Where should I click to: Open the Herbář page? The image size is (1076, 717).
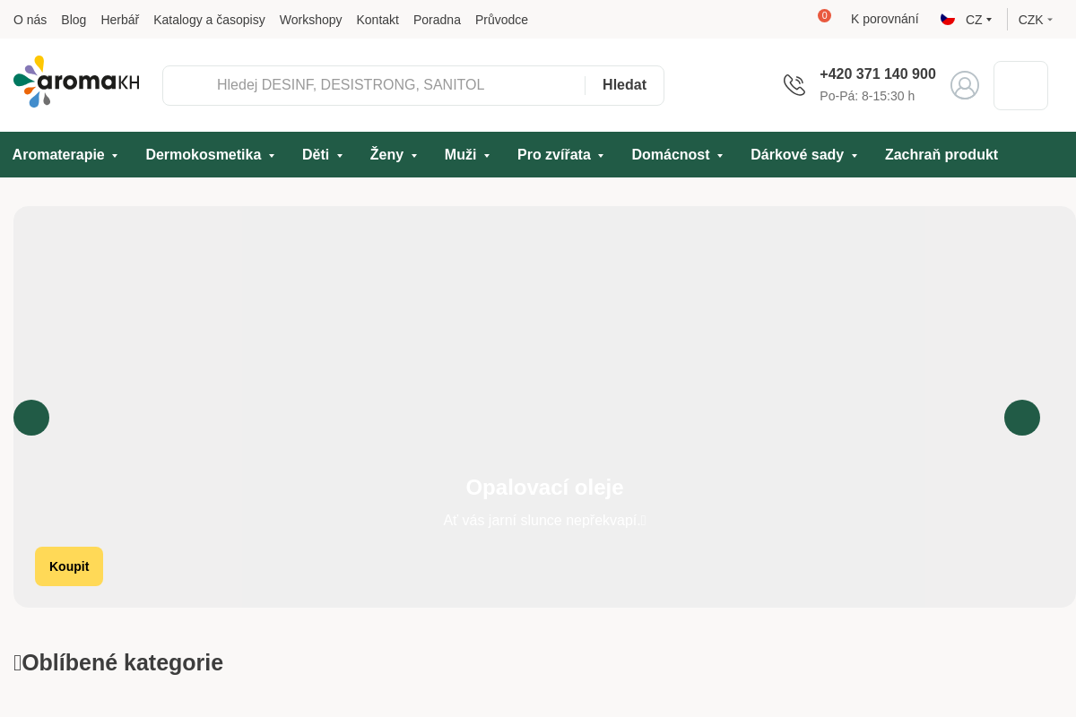click(x=119, y=20)
